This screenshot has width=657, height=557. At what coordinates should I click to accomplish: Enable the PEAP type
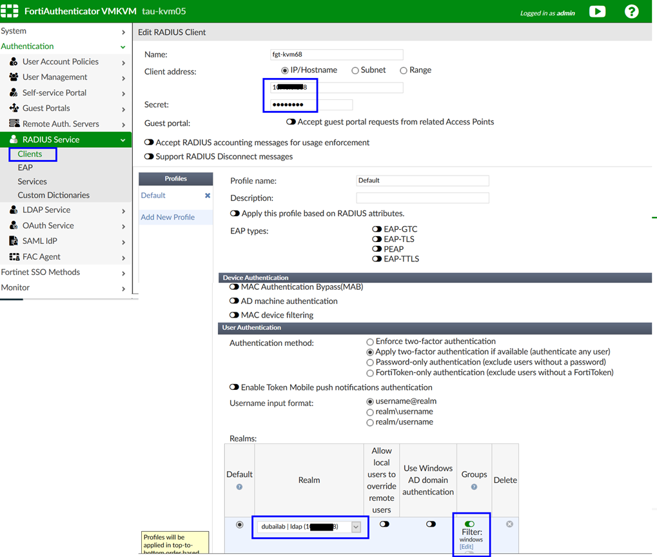coord(377,249)
